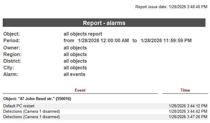210x123 pixels.
Task: Click the period end date 11:59:59 PM
Action: [166, 40]
